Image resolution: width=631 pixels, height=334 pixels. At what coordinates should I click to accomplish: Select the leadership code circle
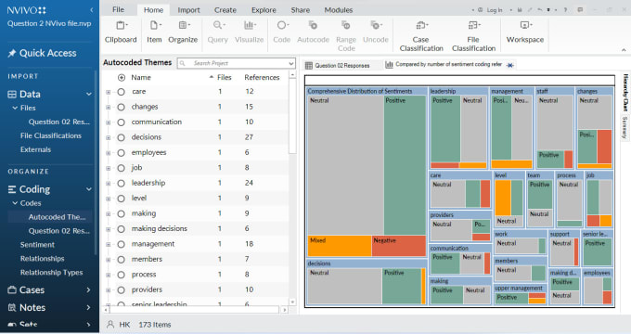(122, 184)
